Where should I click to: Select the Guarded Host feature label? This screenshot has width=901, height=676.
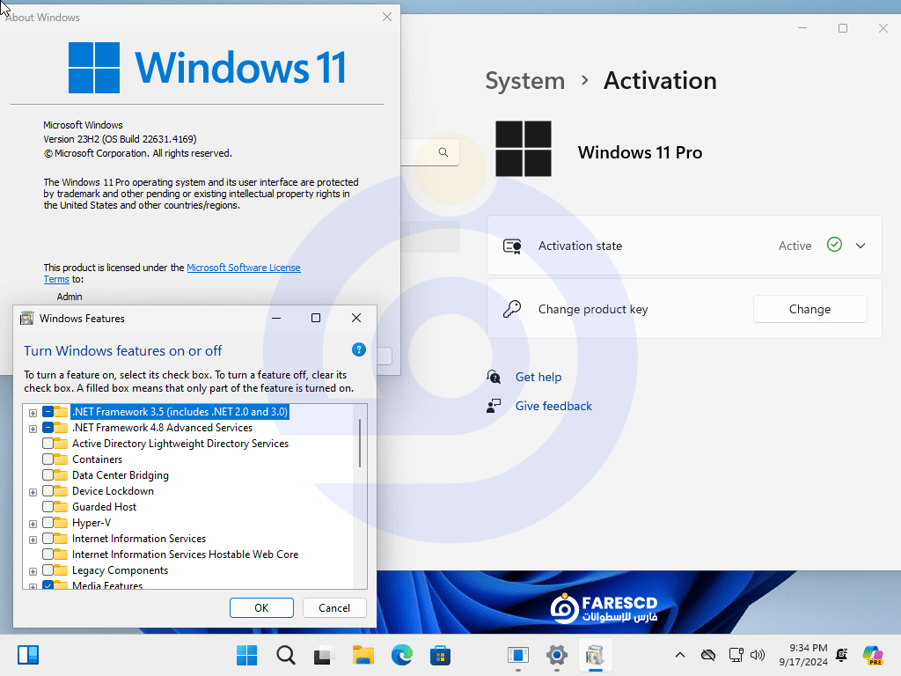pyautogui.click(x=104, y=506)
